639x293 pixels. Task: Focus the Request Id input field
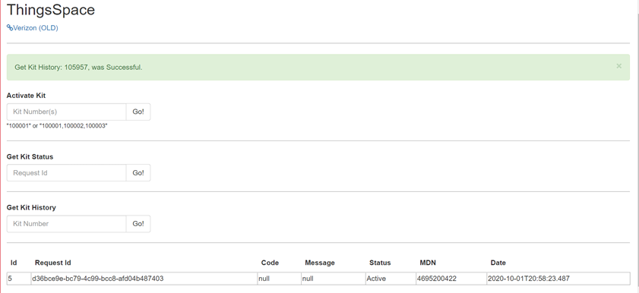tap(66, 173)
